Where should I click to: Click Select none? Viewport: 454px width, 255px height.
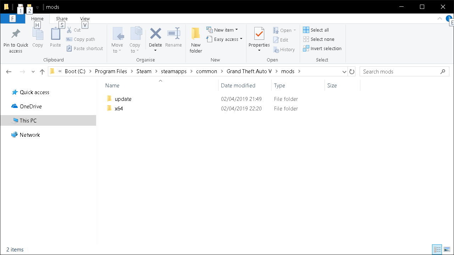pyautogui.click(x=319, y=39)
